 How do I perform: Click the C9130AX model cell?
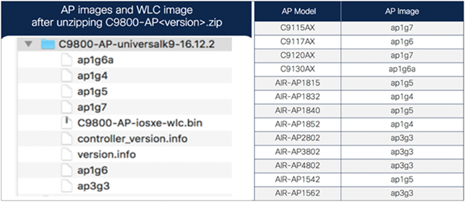click(298, 69)
